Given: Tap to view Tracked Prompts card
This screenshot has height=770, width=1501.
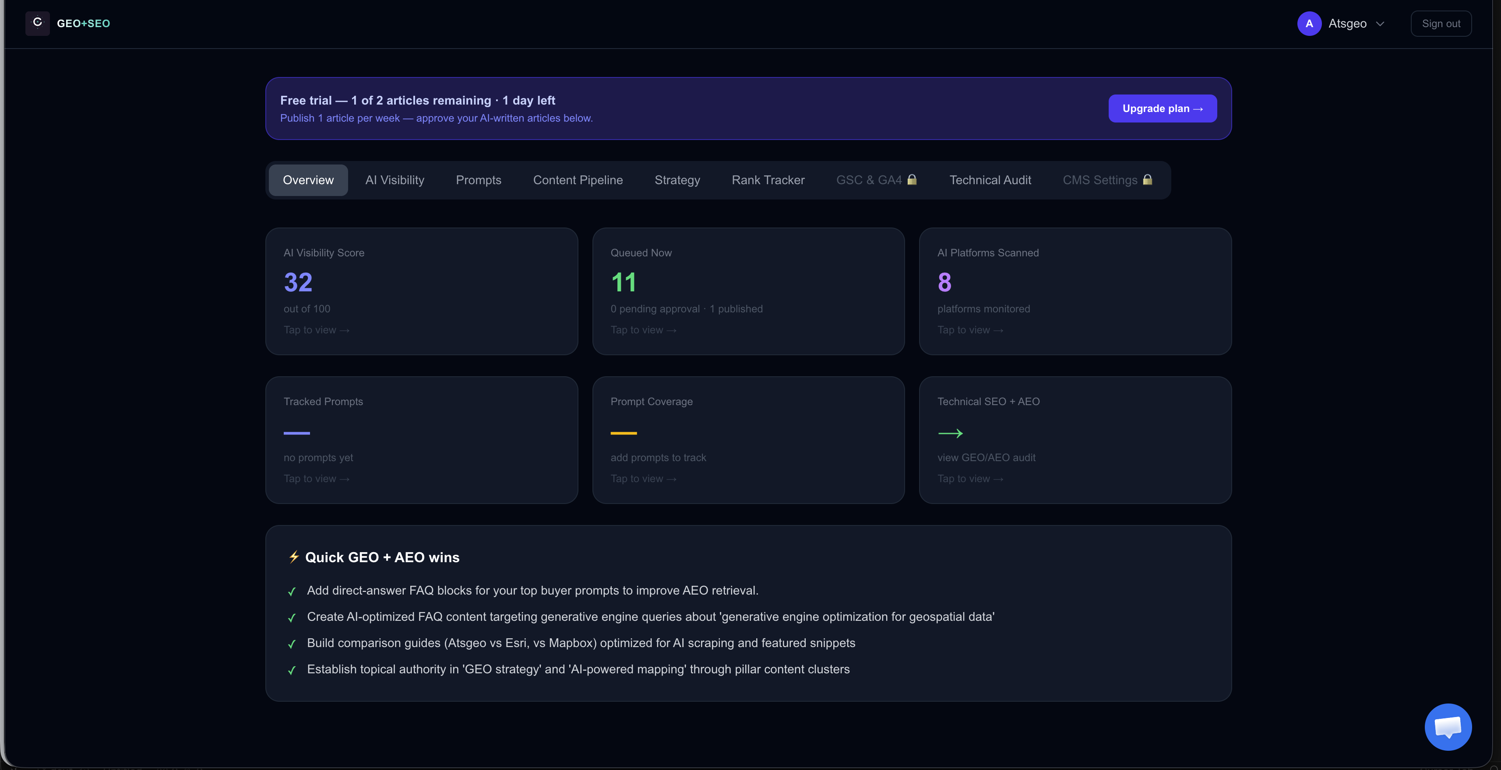Looking at the screenshot, I should point(316,479).
